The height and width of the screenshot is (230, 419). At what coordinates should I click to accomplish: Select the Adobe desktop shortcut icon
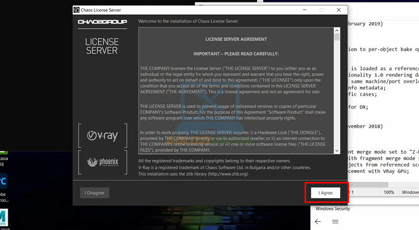(x=4, y=181)
